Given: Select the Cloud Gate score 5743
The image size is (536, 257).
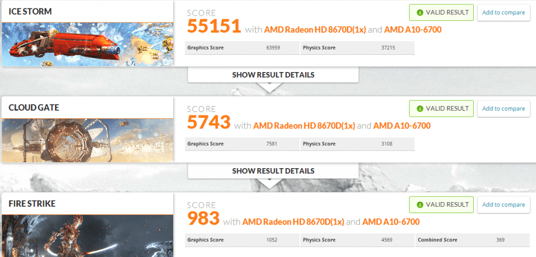Looking at the screenshot, I should point(208,122).
